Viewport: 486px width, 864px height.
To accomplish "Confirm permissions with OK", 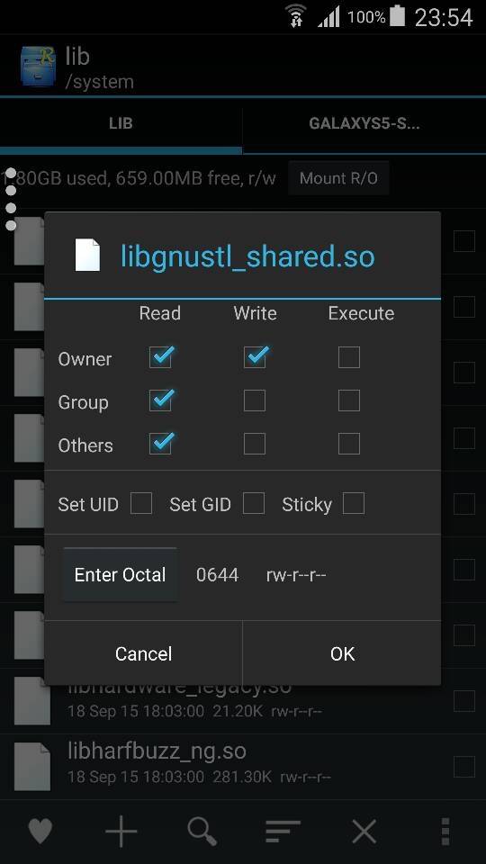I will point(342,653).
